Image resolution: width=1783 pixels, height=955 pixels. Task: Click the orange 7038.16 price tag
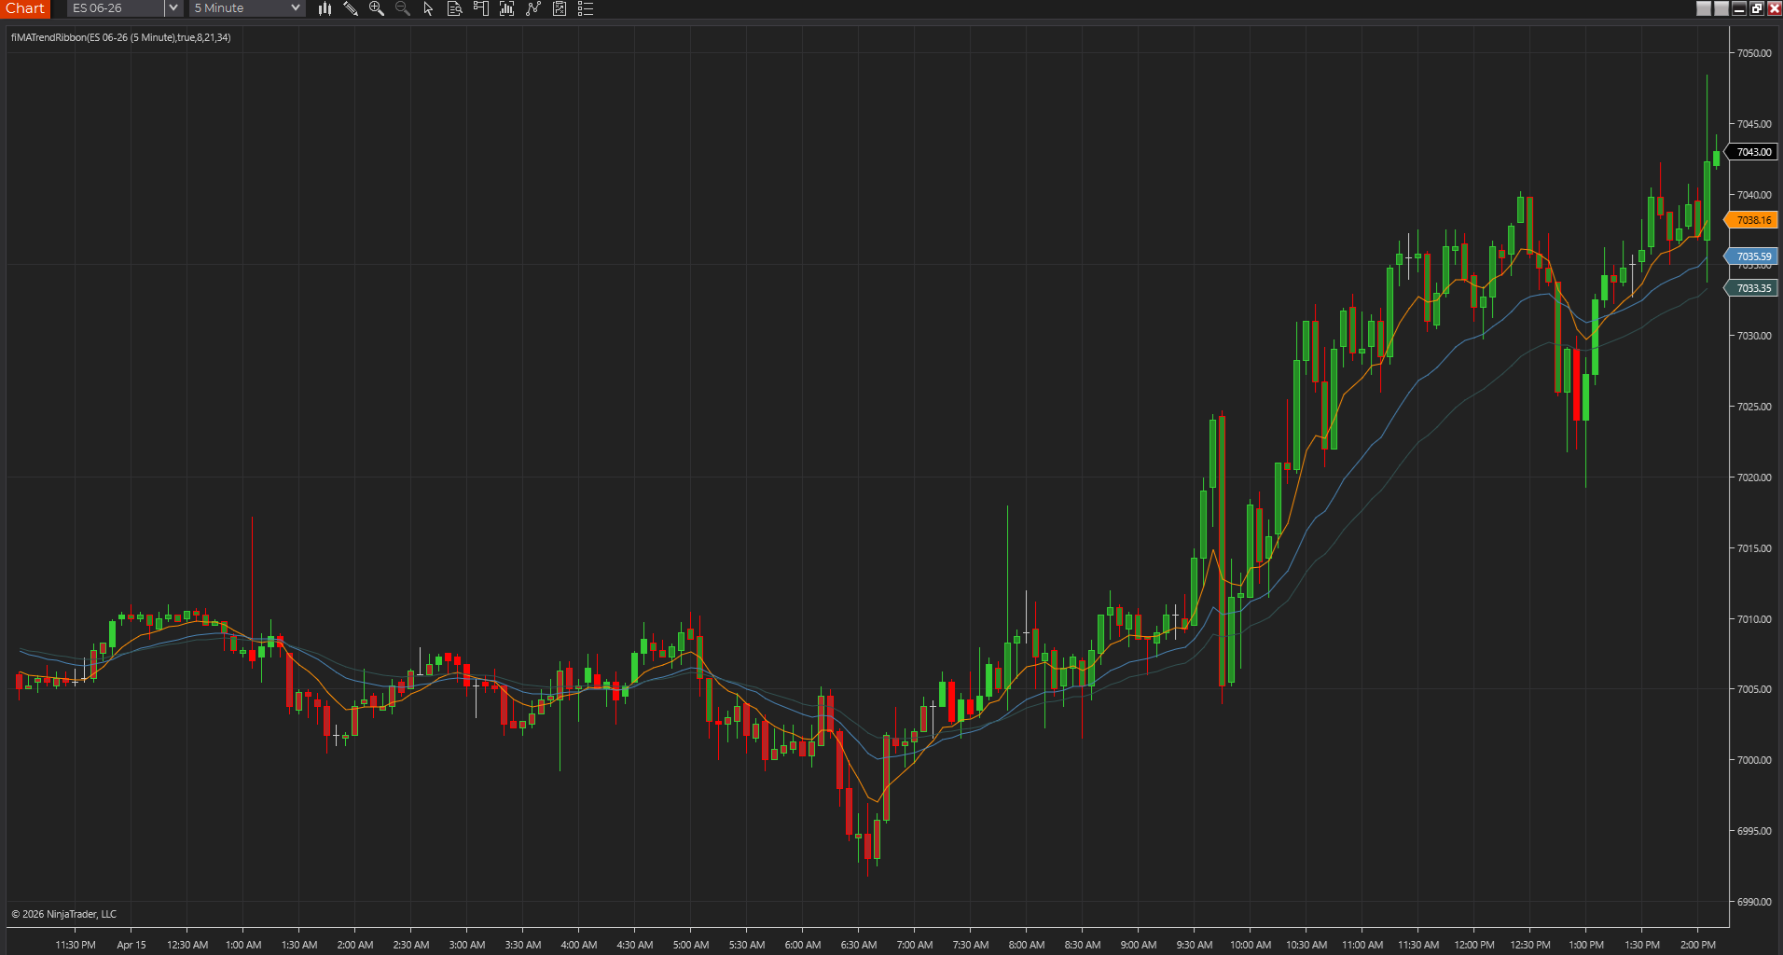click(1751, 220)
